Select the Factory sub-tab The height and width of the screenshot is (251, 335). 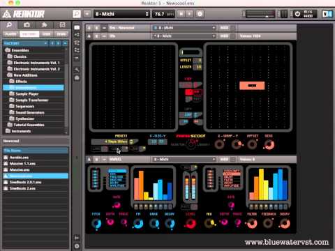(x=29, y=34)
